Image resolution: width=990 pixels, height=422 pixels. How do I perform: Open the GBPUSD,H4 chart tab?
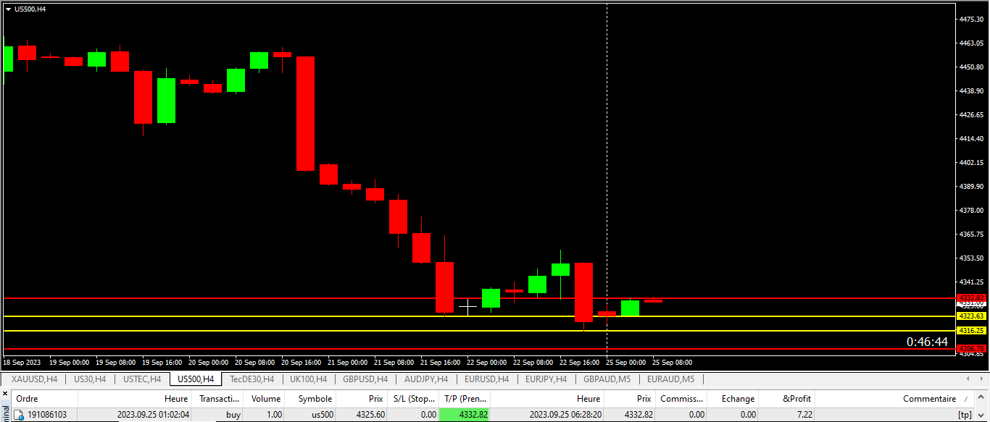click(365, 379)
